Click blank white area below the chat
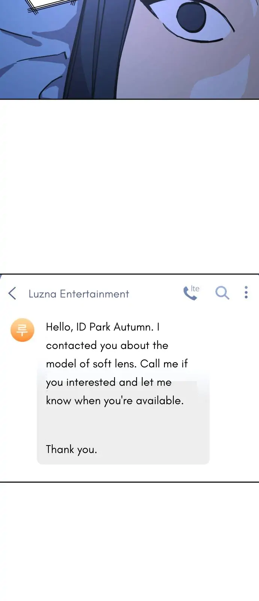 129,541
